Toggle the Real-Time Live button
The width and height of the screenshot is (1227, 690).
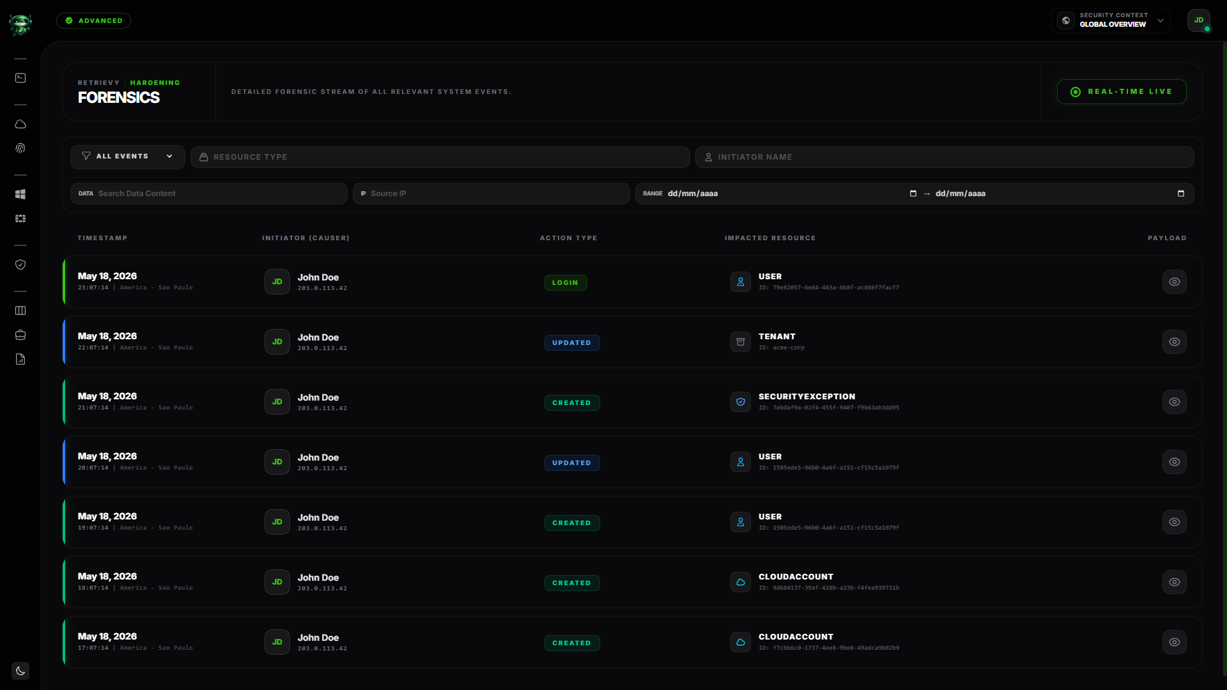point(1122,91)
